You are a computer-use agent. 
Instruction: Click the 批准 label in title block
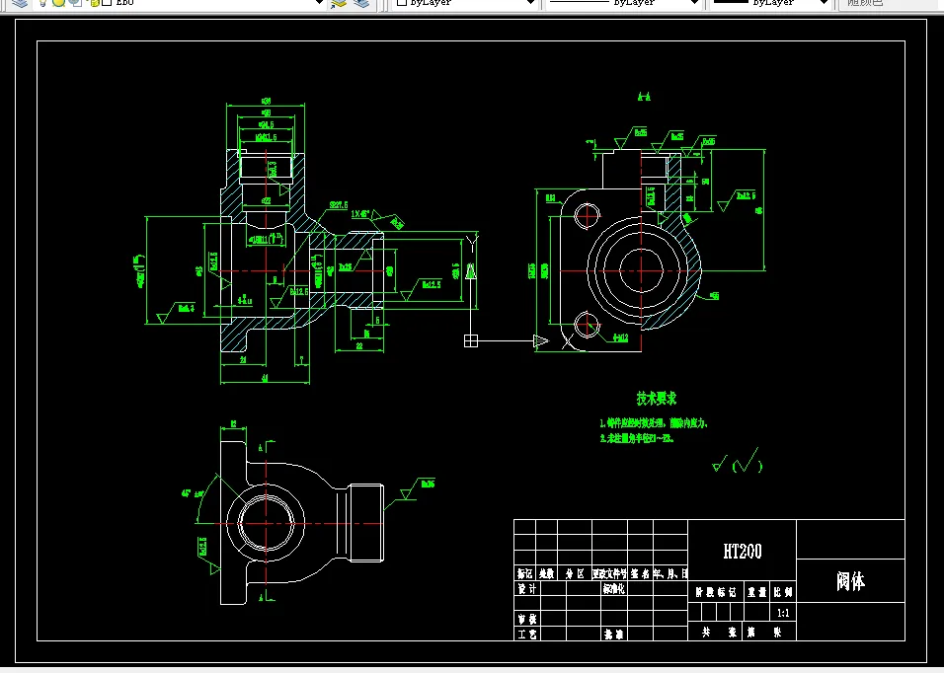(x=613, y=634)
